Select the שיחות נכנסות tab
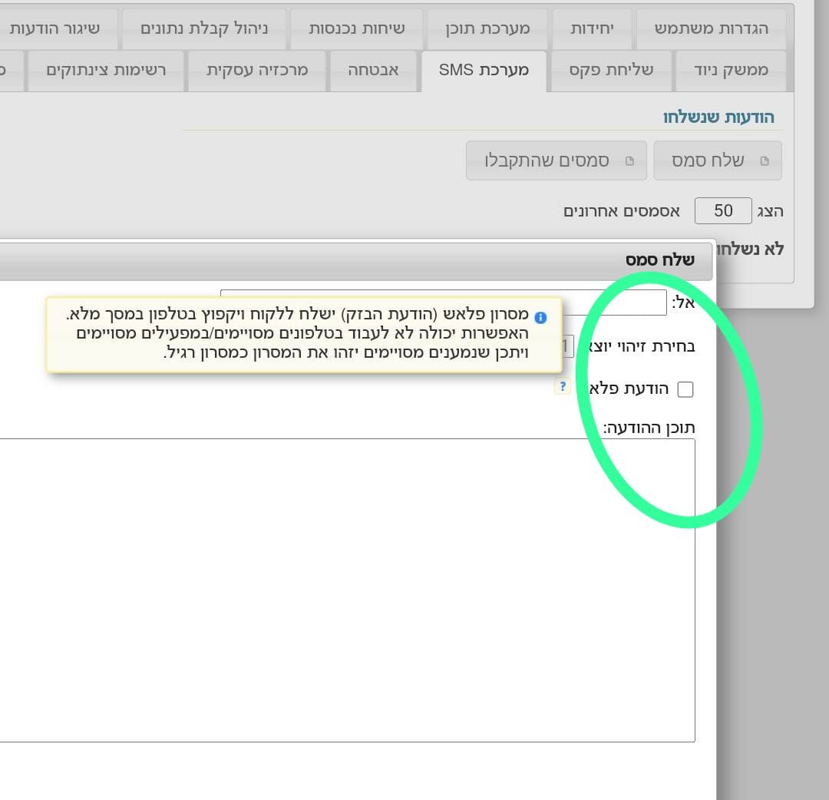The image size is (829, 800). [356, 29]
